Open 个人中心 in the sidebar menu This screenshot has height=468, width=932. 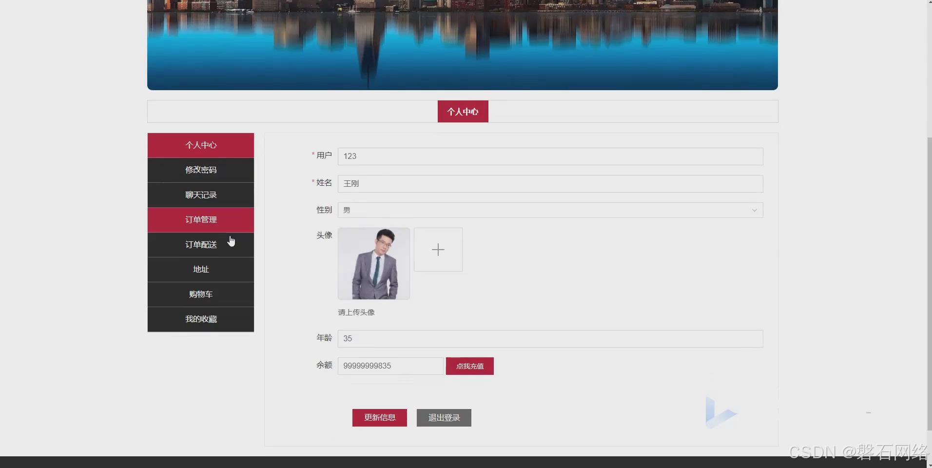[x=201, y=145]
